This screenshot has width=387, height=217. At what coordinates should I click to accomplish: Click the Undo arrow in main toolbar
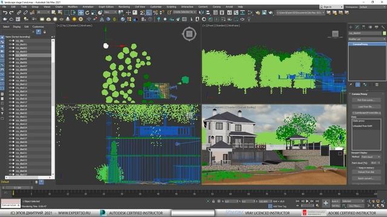(5, 12)
